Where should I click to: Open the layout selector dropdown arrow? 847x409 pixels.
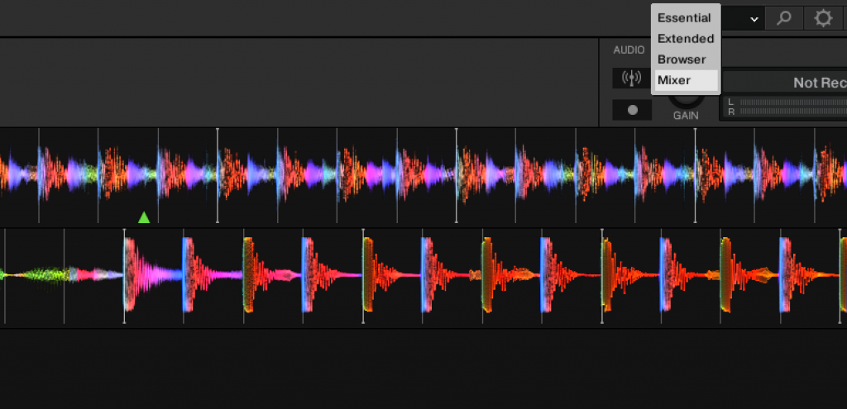754,20
